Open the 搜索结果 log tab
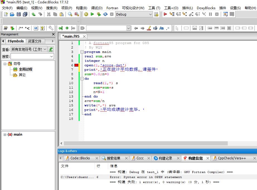Viewport: 257px width, 190px height. tap(113, 158)
